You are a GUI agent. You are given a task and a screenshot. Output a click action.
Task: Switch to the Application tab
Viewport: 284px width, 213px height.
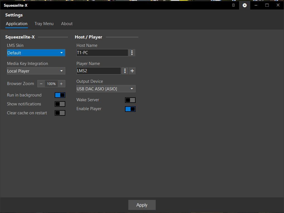(x=17, y=24)
